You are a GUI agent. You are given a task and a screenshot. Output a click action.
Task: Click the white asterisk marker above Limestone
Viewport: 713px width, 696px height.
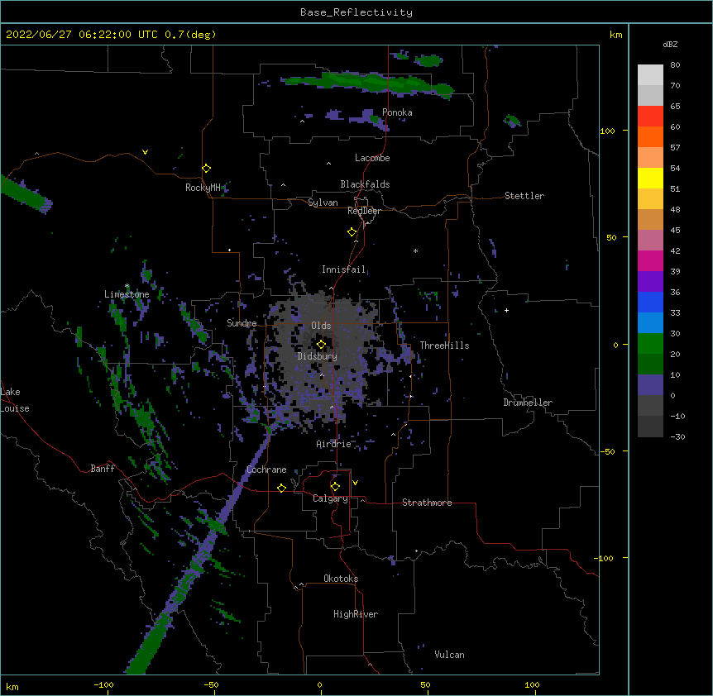[127, 286]
